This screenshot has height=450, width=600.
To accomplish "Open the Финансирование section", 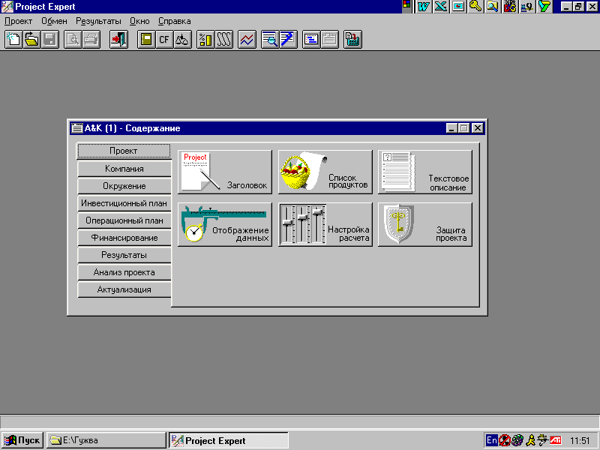I will tap(124, 238).
